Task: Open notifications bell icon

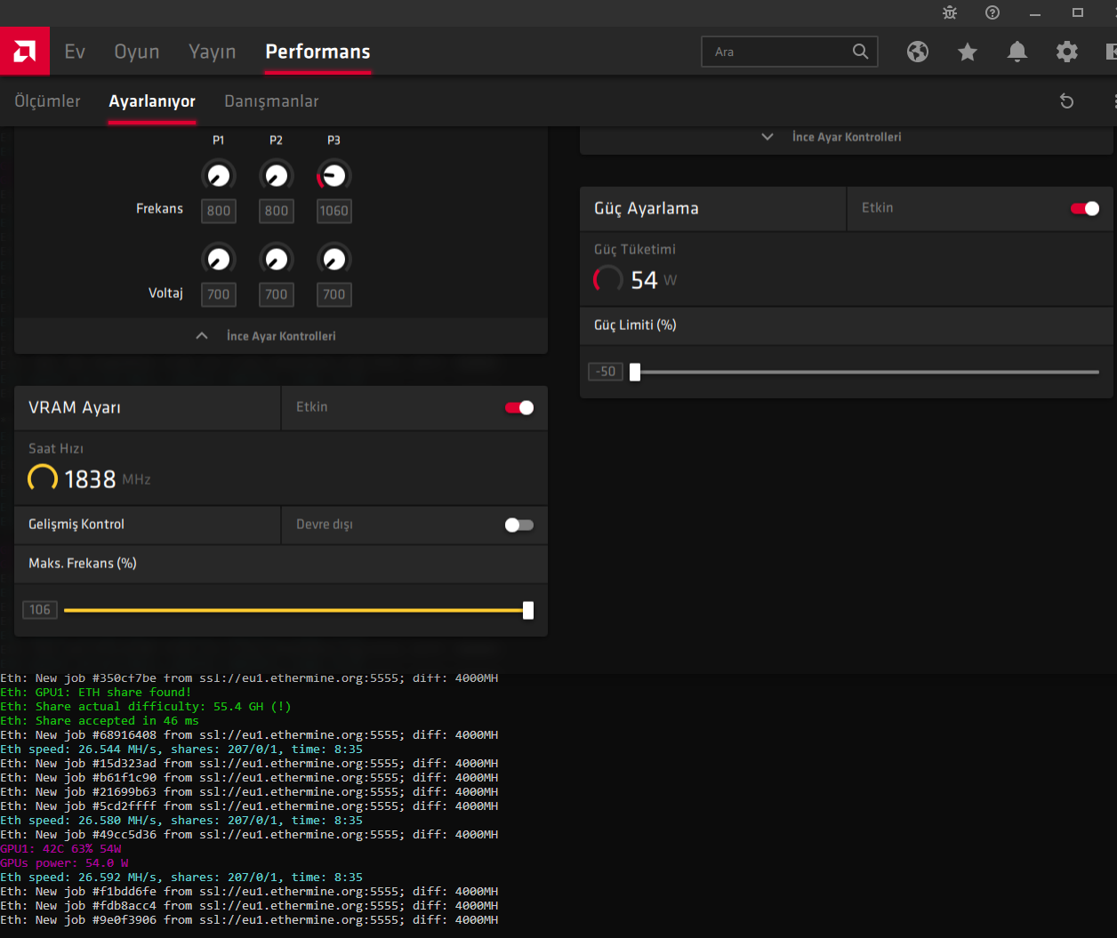Action: tap(1017, 52)
